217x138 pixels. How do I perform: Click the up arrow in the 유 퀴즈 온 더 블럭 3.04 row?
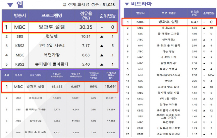tap(204, 46)
